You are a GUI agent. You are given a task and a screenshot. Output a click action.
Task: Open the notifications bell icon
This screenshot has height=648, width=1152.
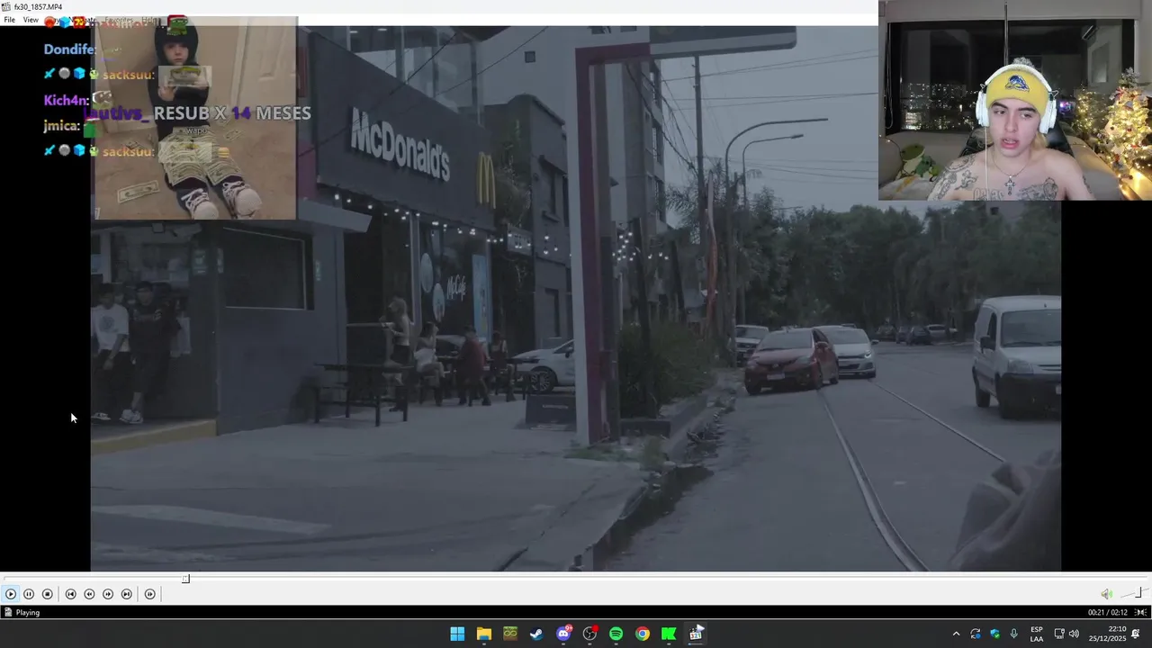[1136, 634]
